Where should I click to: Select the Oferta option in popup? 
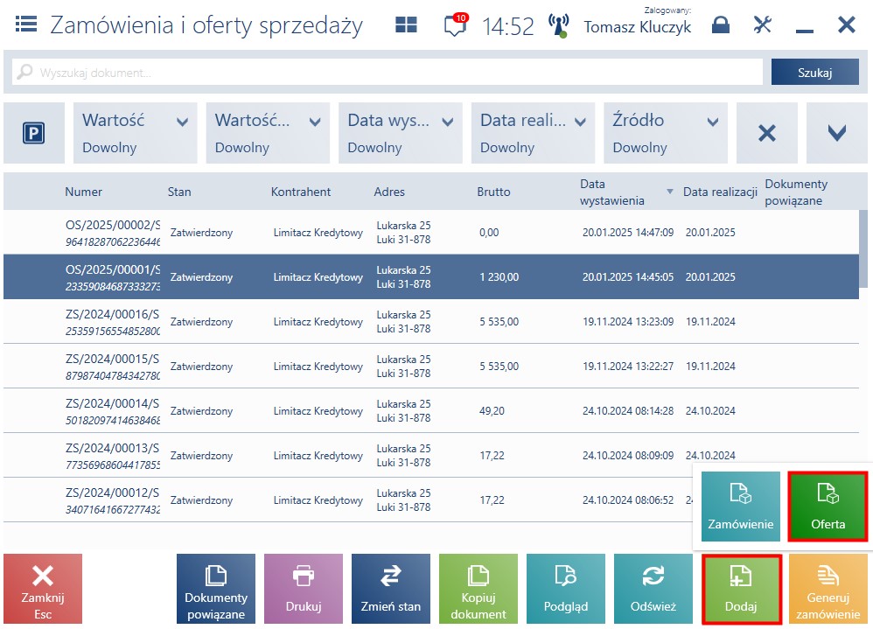828,507
